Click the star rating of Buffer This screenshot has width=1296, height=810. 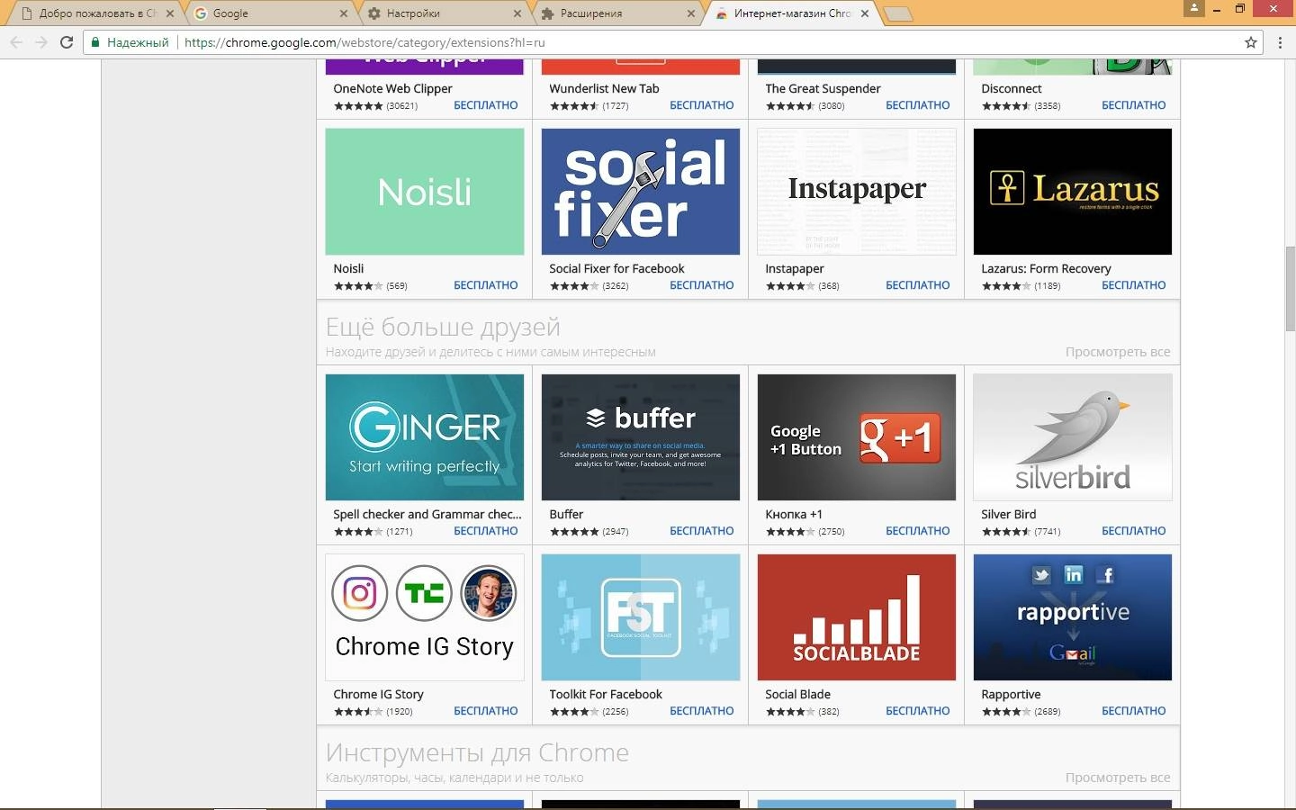click(574, 532)
